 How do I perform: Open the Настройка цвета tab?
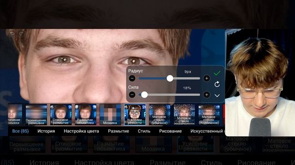pos(81,131)
